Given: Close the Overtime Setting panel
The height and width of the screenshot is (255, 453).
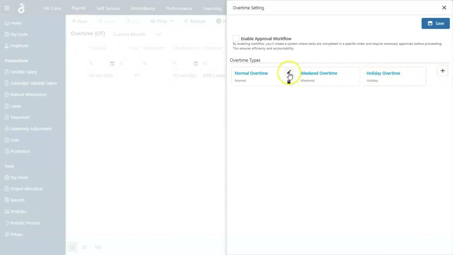Looking at the screenshot, I should click(444, 7).
